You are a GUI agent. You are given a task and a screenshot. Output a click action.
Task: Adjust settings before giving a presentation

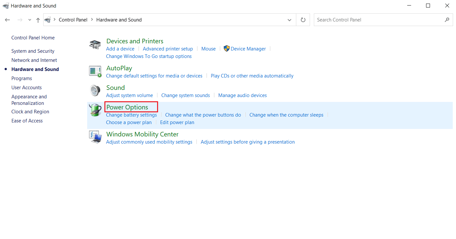pos(248,142)
